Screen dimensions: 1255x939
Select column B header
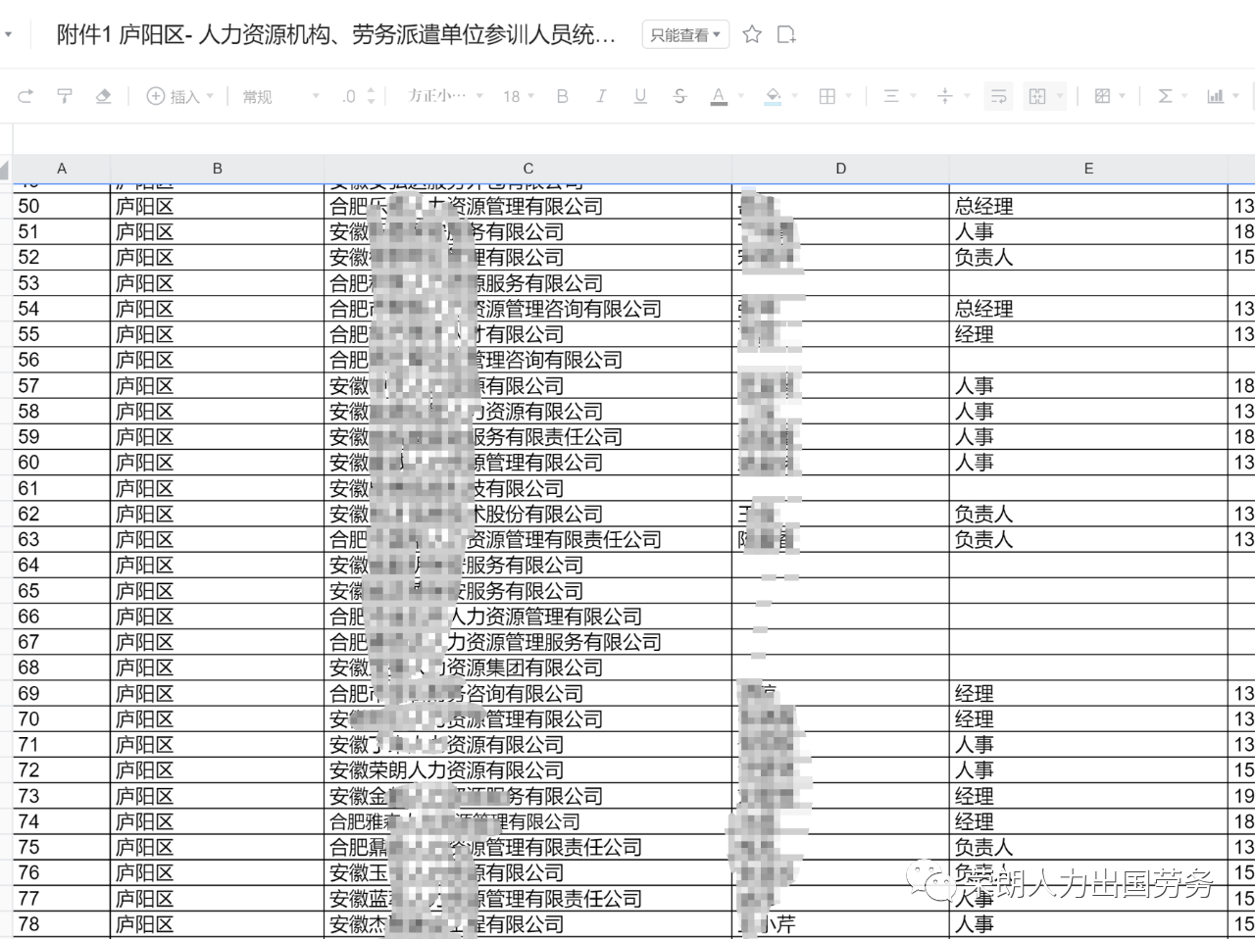pos(218,169)
